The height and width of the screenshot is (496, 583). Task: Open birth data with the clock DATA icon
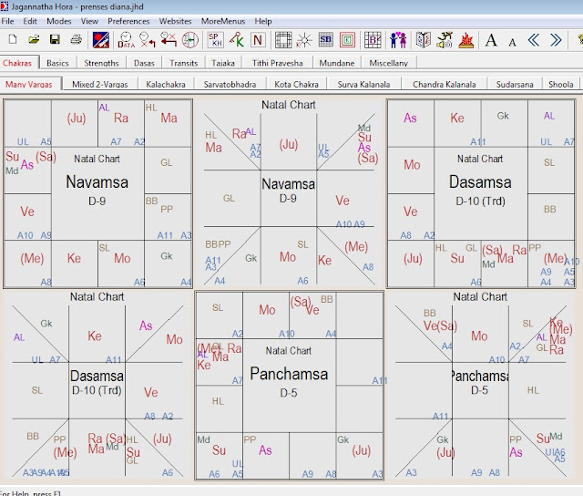(126, 40)
